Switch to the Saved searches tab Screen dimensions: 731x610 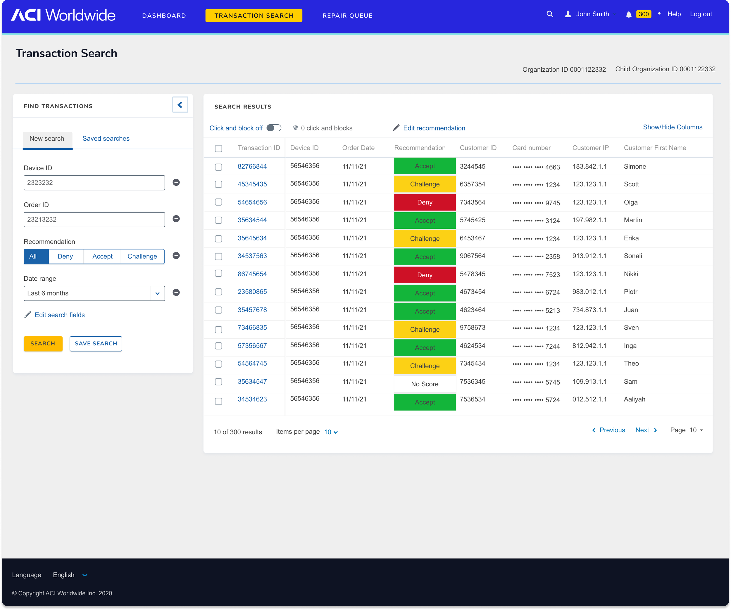click(x=106, y=139)
